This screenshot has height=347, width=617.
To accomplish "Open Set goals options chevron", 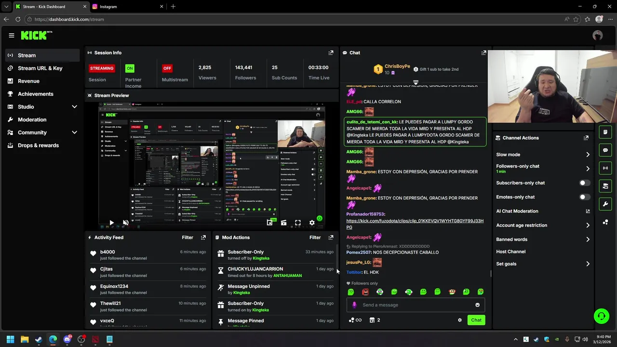I will point(588,264).
